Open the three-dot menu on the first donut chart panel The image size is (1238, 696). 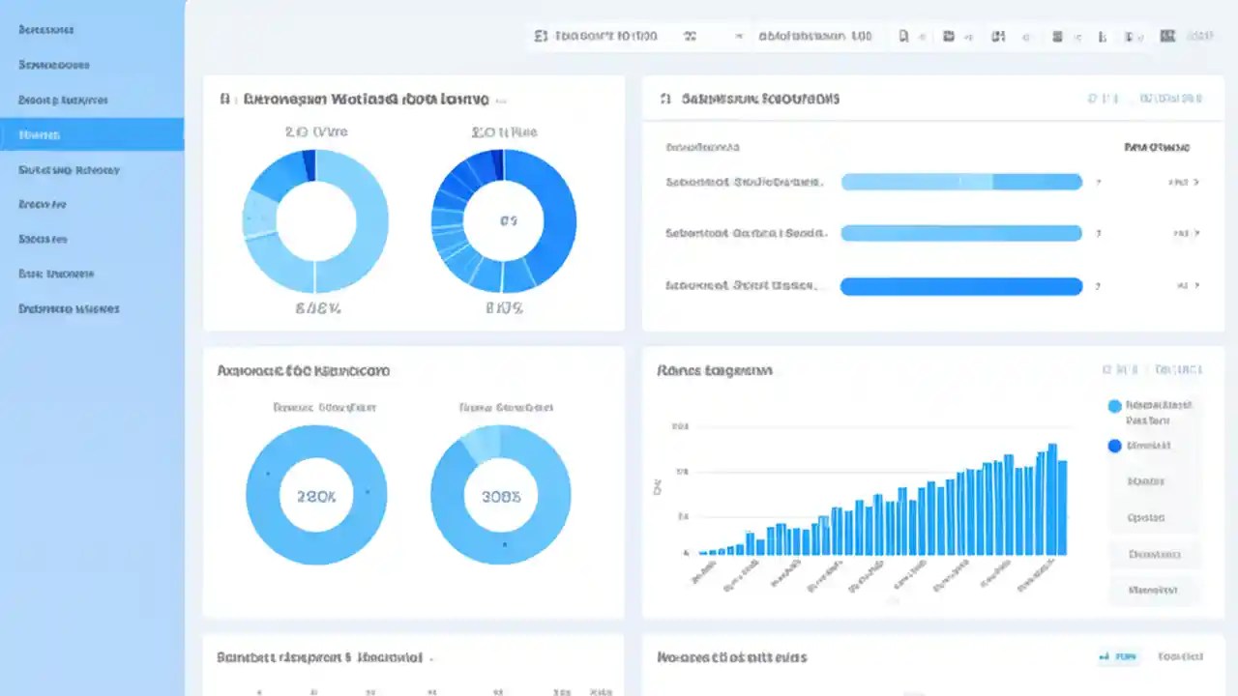tap(501, 98)
